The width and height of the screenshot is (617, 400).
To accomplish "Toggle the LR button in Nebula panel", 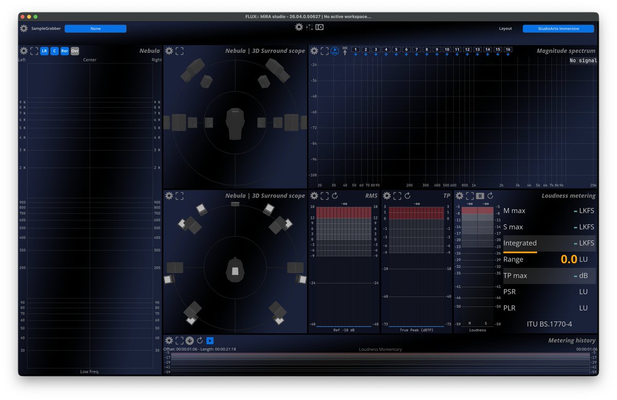I will (x=44, y=51).
